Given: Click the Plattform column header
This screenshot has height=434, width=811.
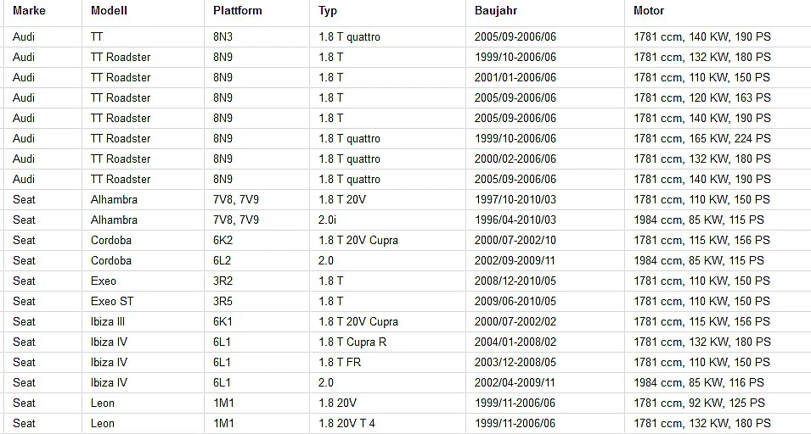Looking at the screenshot, I should point(256,11).
